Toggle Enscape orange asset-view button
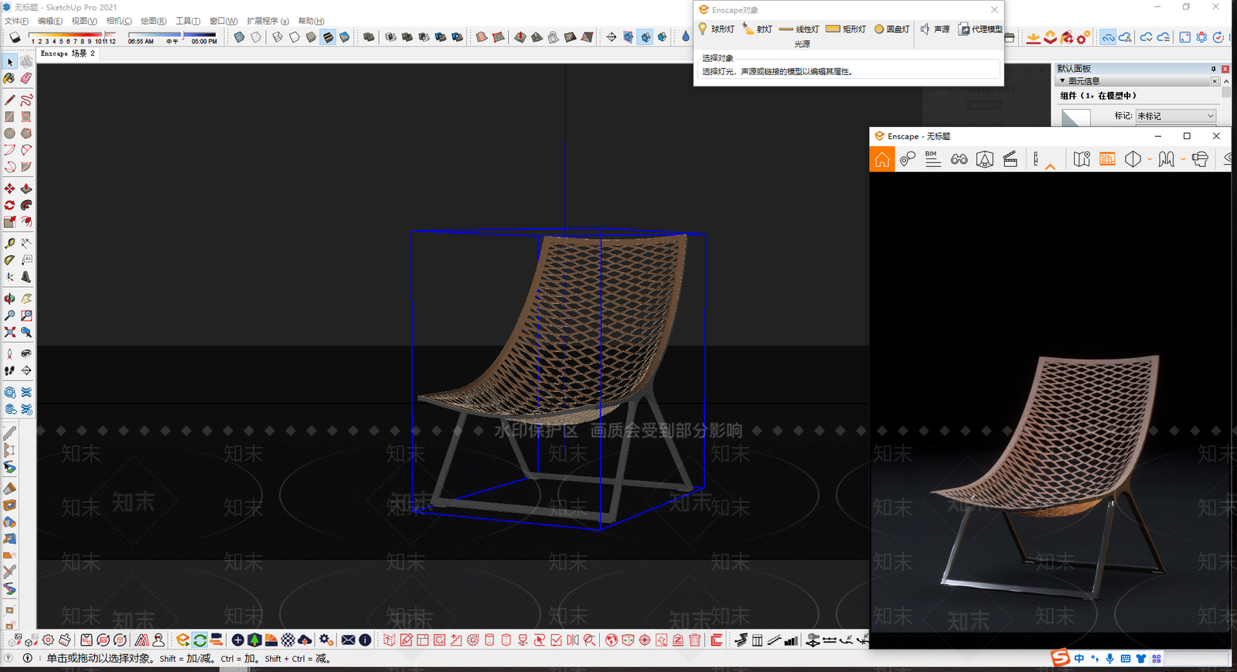 pos(1107,159)
